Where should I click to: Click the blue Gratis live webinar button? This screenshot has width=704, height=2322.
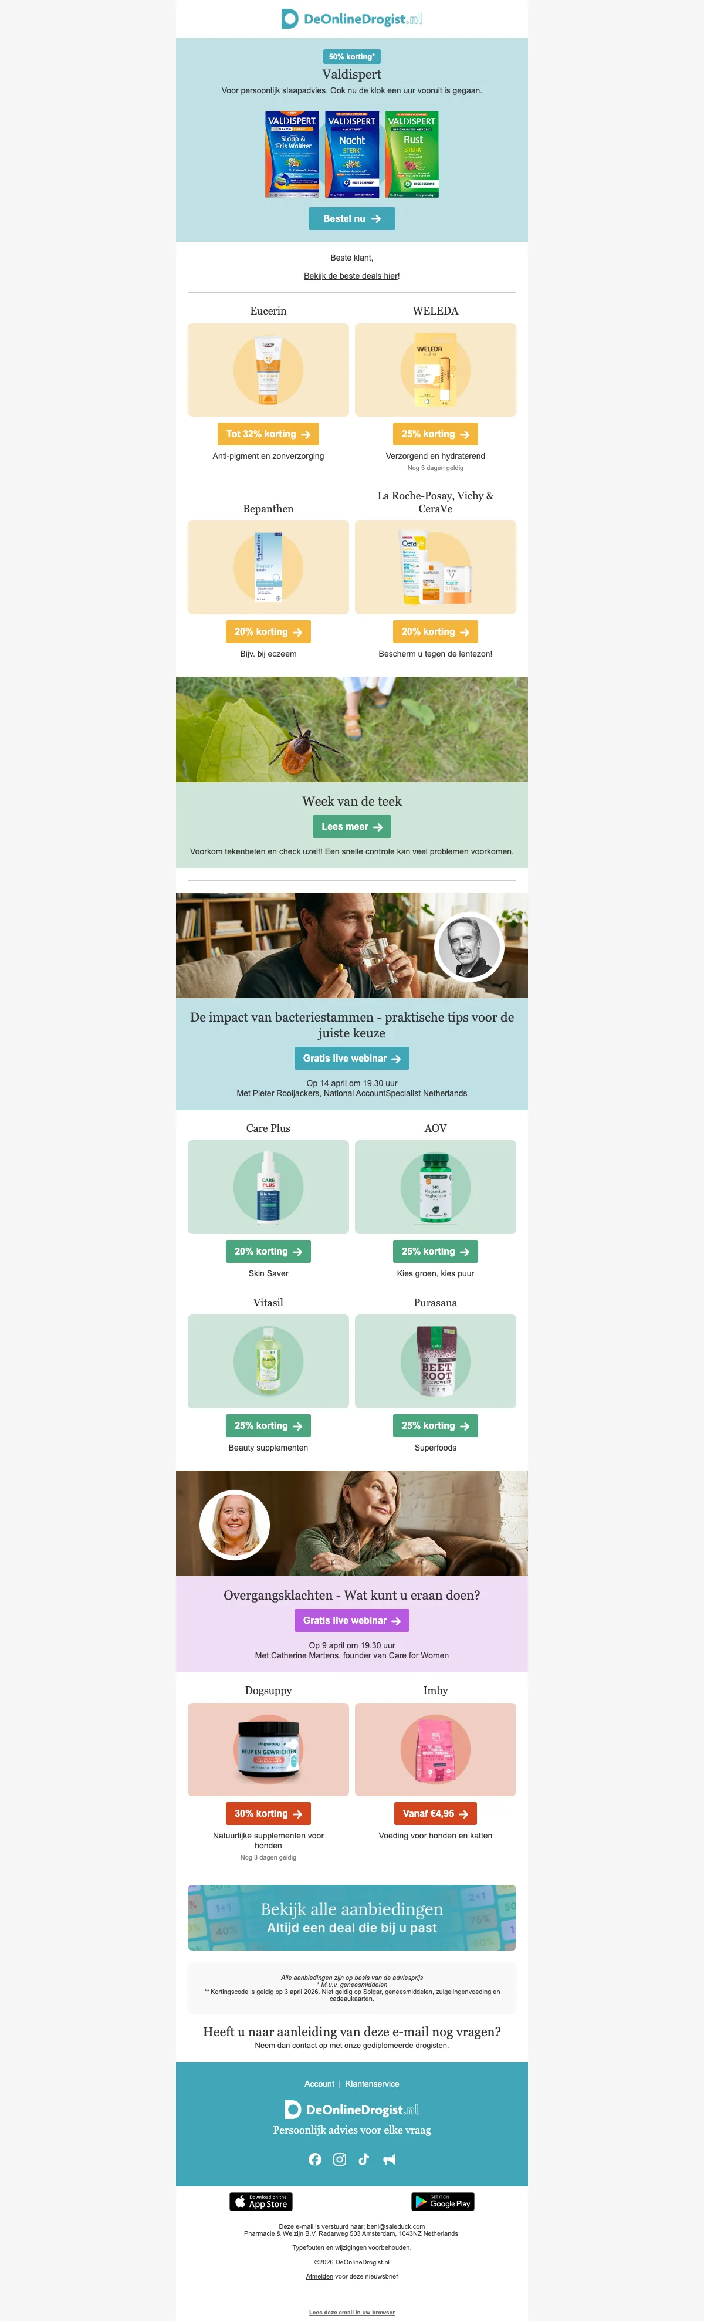click(x=351, y=1058)
